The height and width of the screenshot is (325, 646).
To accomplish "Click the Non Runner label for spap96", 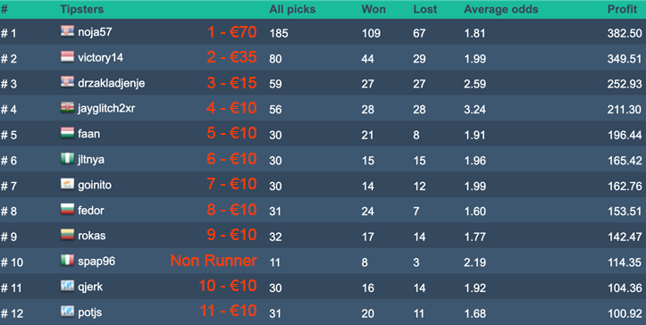I will [214, 261].
